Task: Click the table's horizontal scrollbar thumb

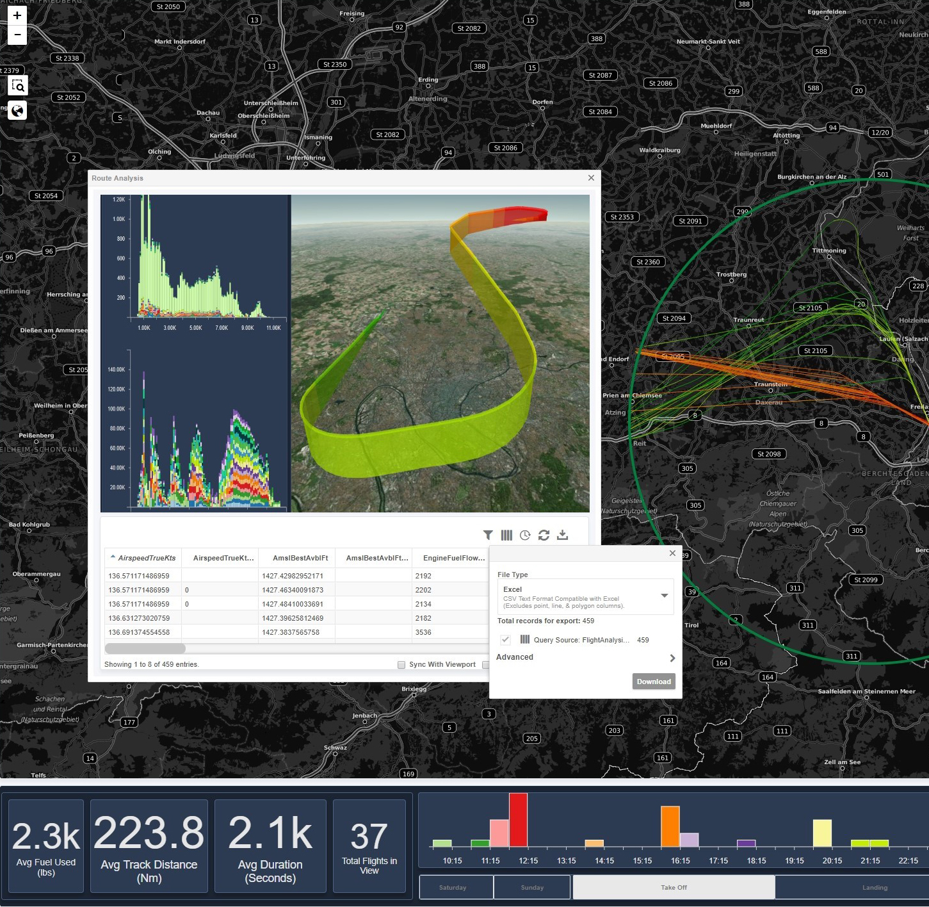Action: pyautogui.click(x=145, y=649)
